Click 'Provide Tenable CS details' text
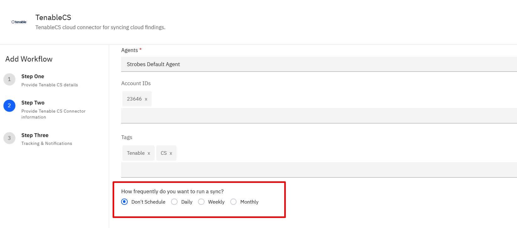 tap(50, 85)
